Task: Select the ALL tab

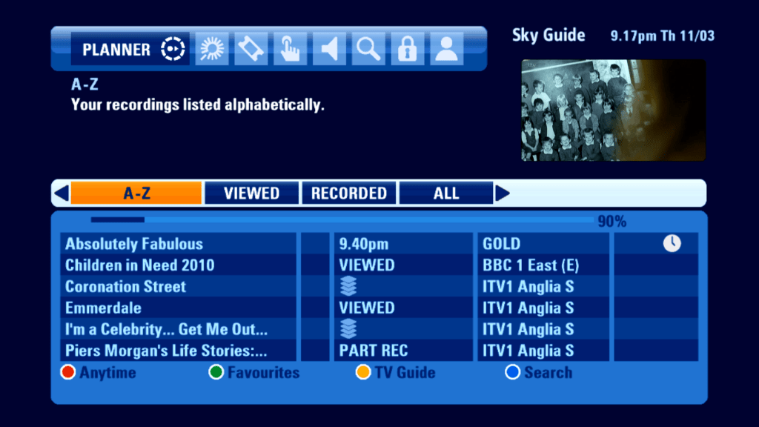Action: [446, 193]
